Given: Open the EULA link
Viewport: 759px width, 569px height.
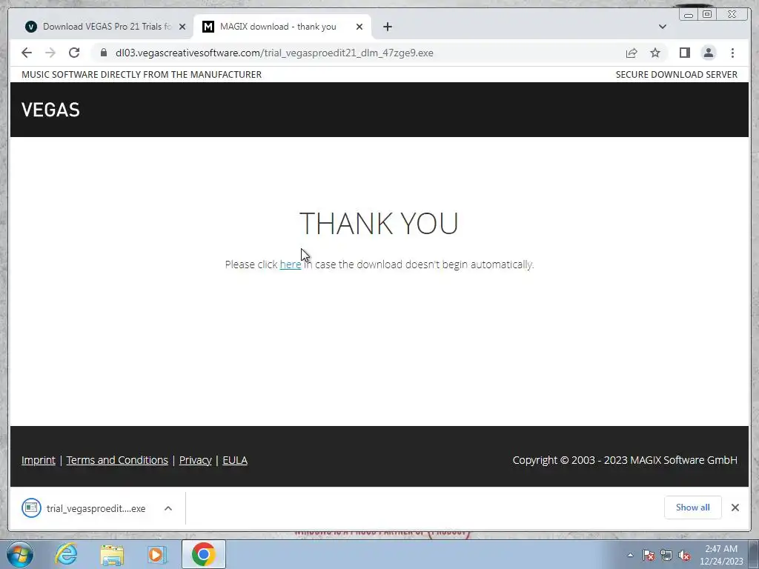Looking at the screenshot, I should (235, 460).
